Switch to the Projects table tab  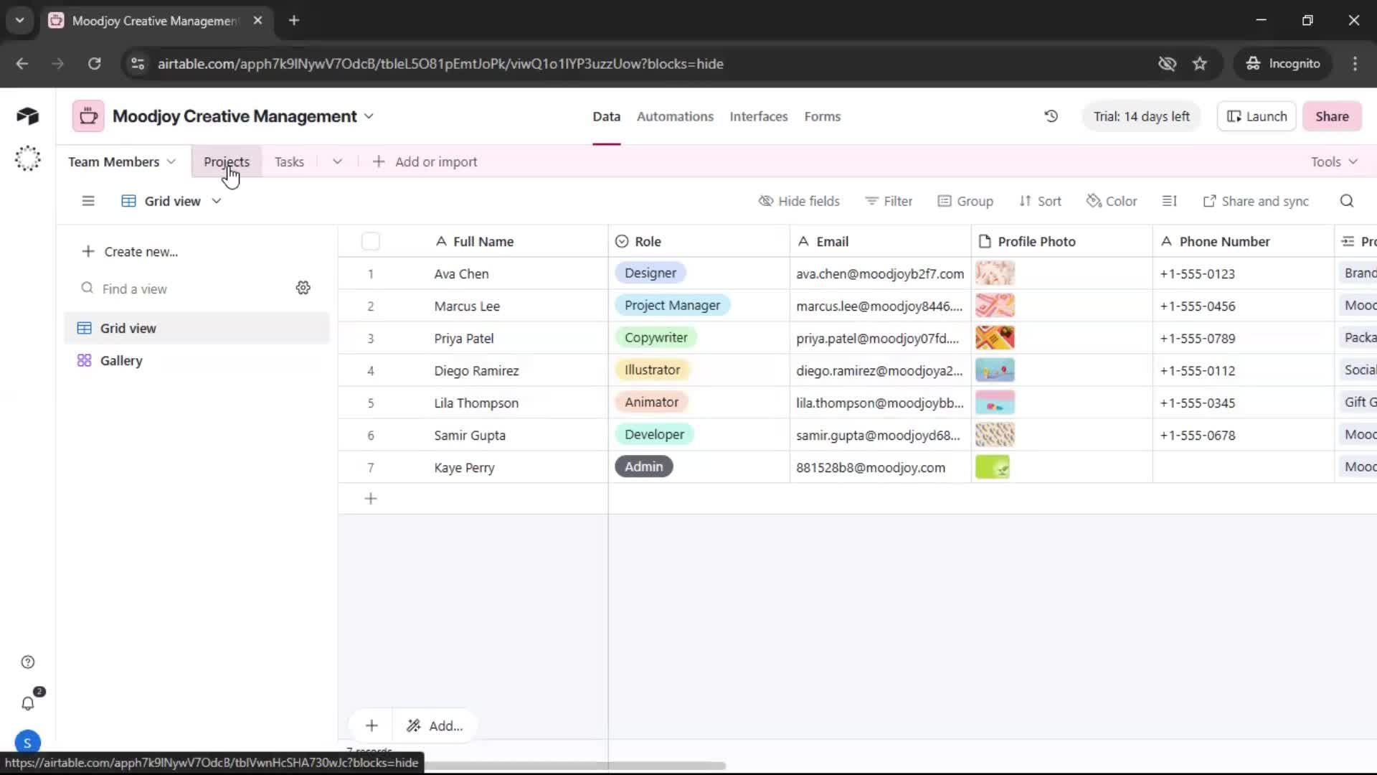tap(227, 161)
